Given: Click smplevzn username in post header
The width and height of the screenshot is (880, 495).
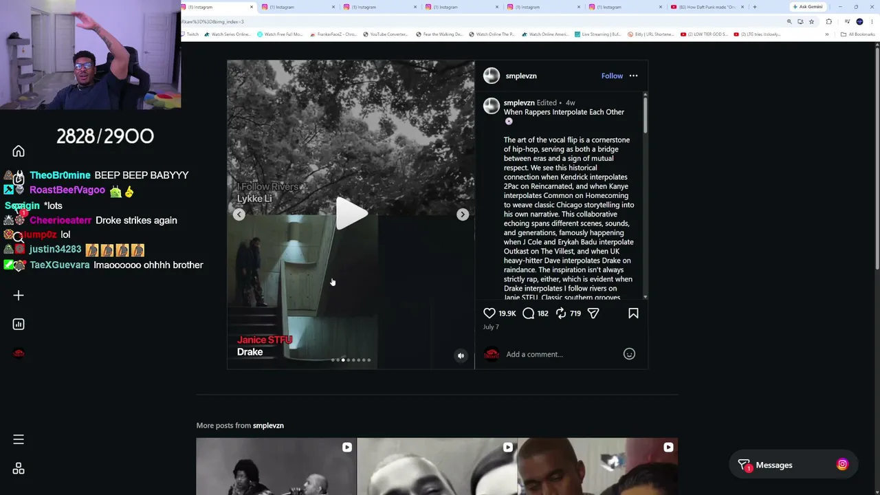Looking at the screenshot, I should click(x=521, y=76).
